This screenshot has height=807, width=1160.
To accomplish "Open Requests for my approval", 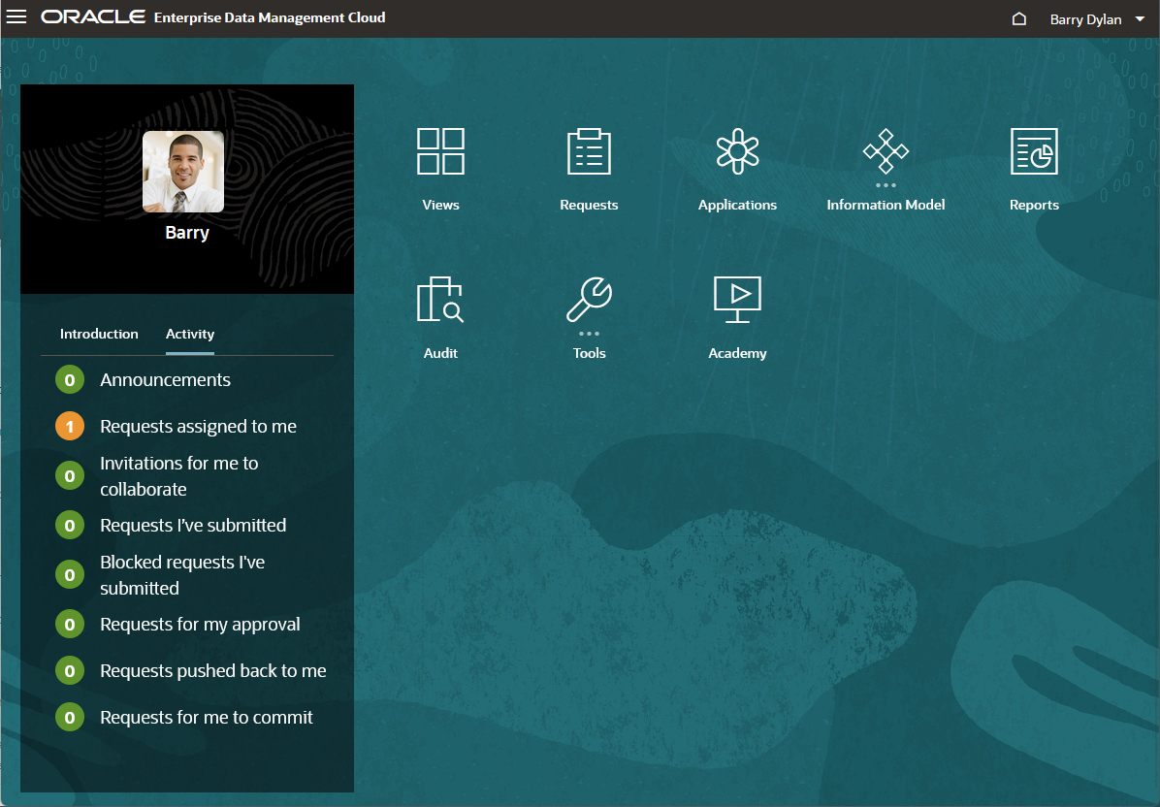I will click(200, 625).
